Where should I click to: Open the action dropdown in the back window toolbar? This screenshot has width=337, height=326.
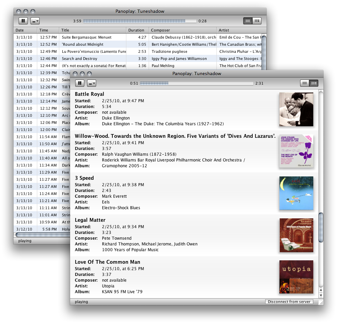(35, 21)
